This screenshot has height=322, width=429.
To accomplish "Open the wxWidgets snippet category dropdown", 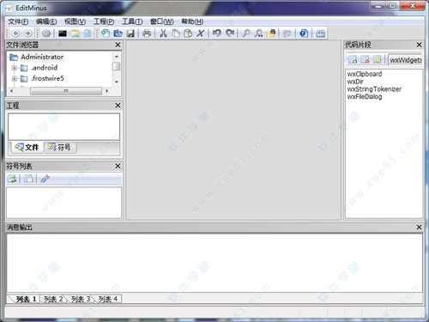I will [405, 60].
